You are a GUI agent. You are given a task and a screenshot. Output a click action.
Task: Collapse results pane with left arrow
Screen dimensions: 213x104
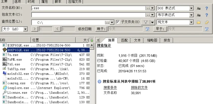pos(98,40)
